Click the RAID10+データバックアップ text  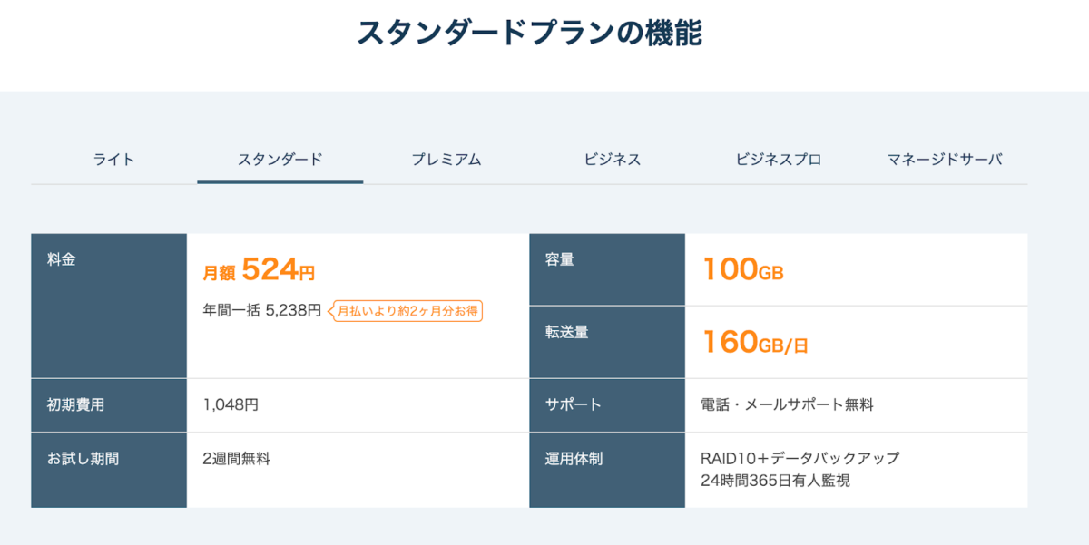coord(800,459)
